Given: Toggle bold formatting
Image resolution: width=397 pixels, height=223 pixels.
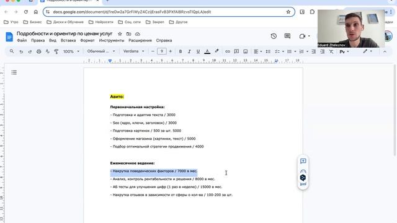Looking at the screenshot, I should (x=181, y=51).
